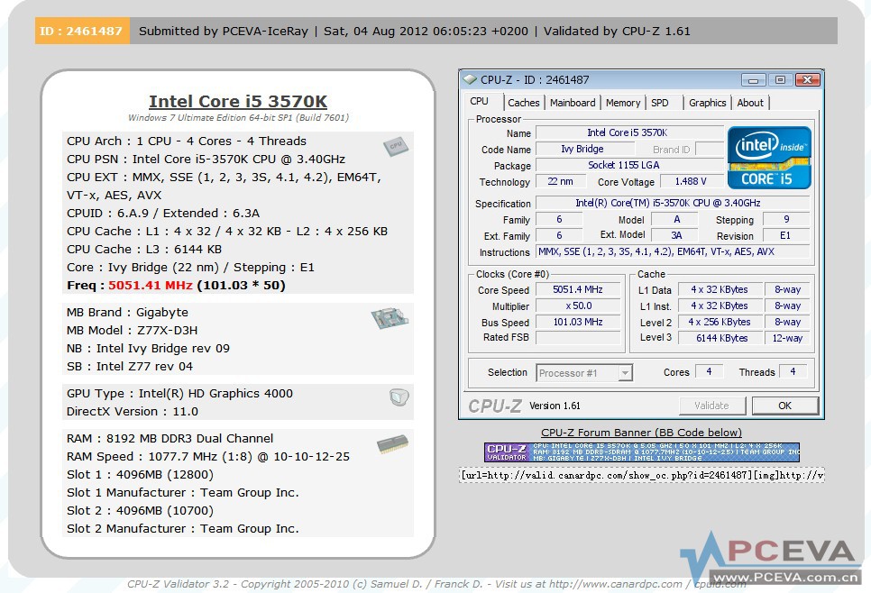Switch to the Caches tab
This screenshot has width=871, height=593.
coord(523,103)
